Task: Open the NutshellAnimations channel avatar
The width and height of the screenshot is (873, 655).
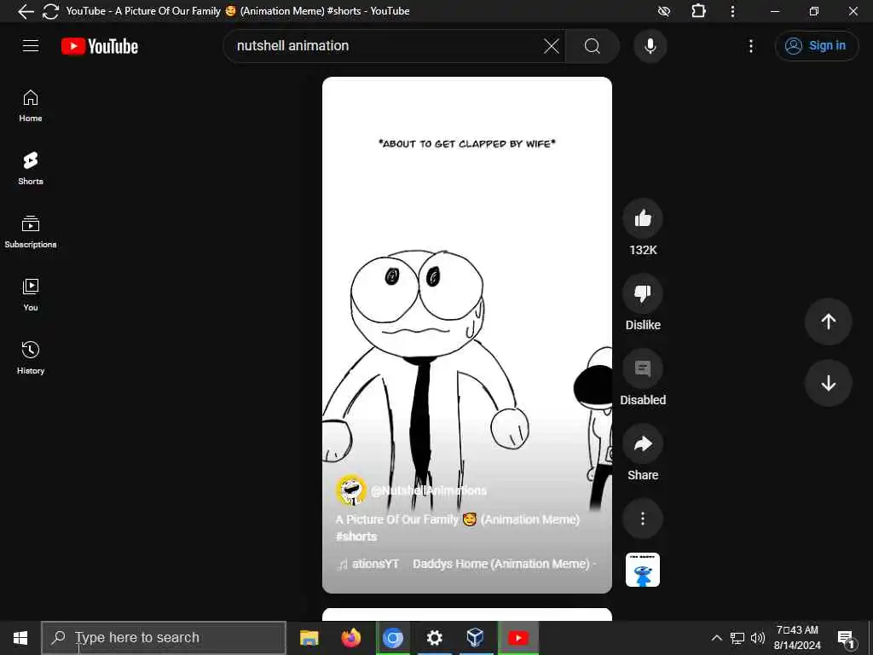Action: [350, 490]
